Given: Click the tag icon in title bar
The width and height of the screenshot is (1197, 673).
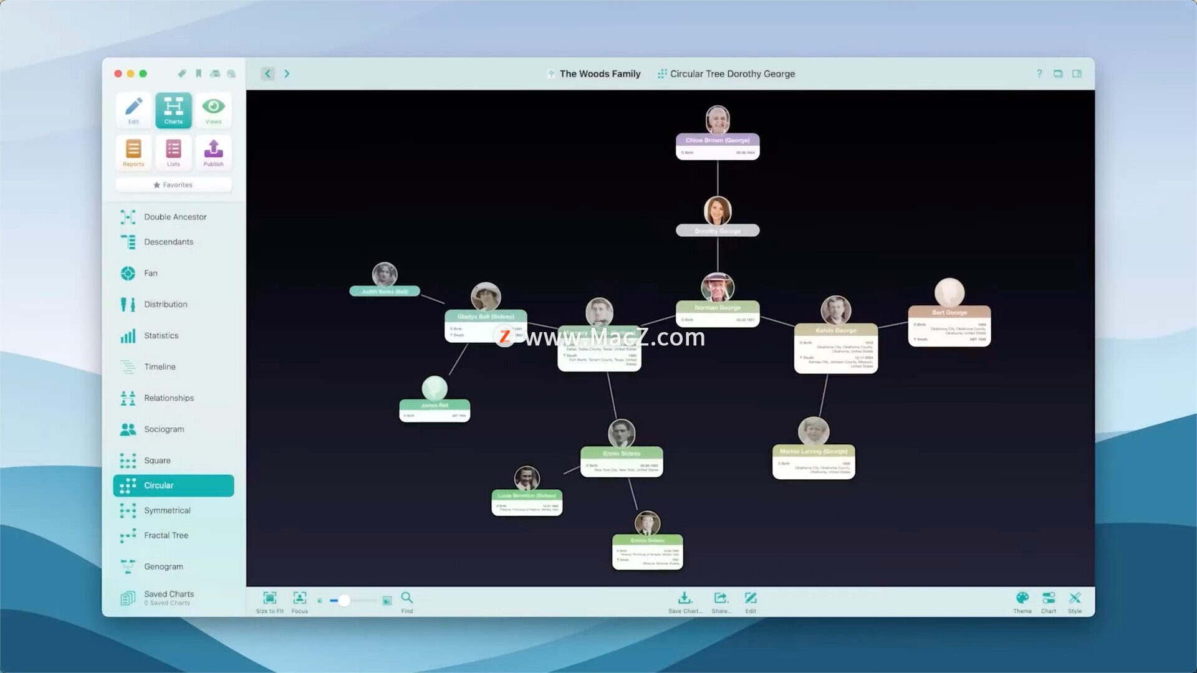Looking at the screenshot, I should pyautogui.click(x=181, y=74).
